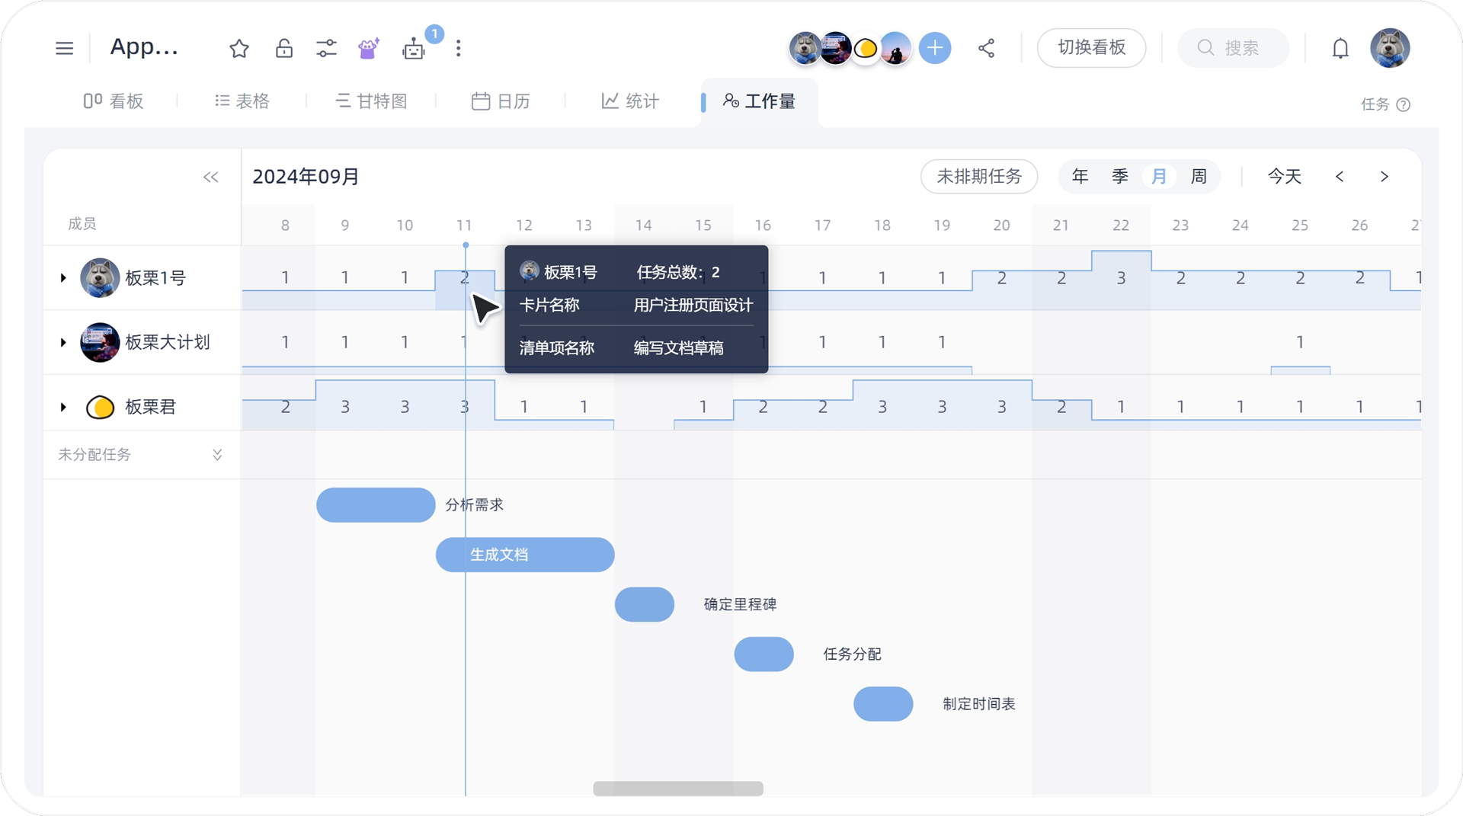
Task: Switch timeline to 季 (quarter) view
Action: (x=1119, y=176)
